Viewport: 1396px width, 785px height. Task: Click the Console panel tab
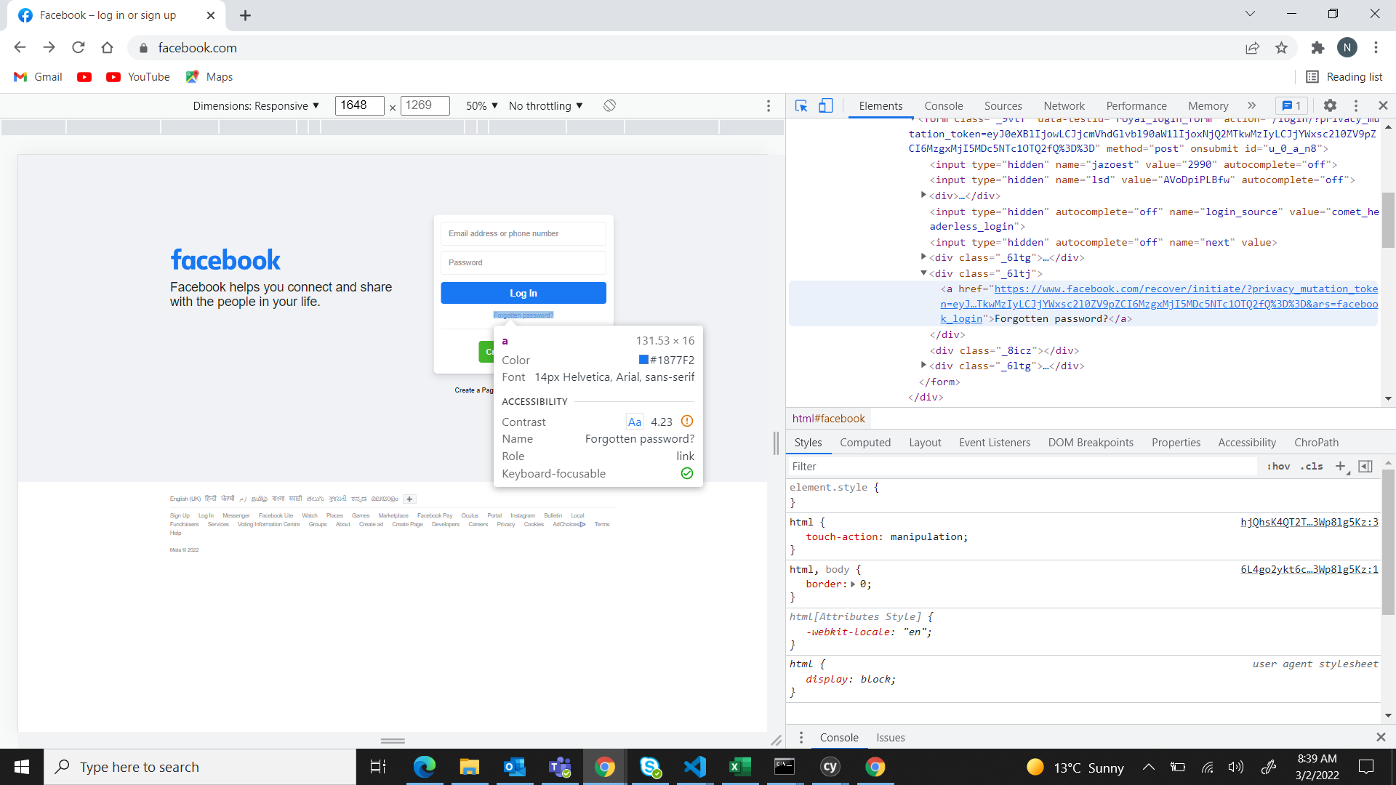click(944, 105)
